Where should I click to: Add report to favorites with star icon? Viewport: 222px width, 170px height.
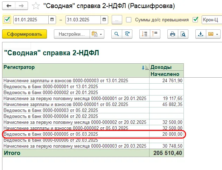pos(35,6)
